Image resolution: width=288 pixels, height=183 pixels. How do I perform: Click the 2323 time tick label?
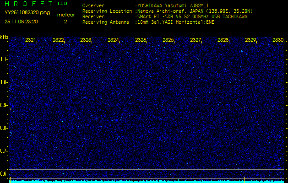(x=86, y=40)
